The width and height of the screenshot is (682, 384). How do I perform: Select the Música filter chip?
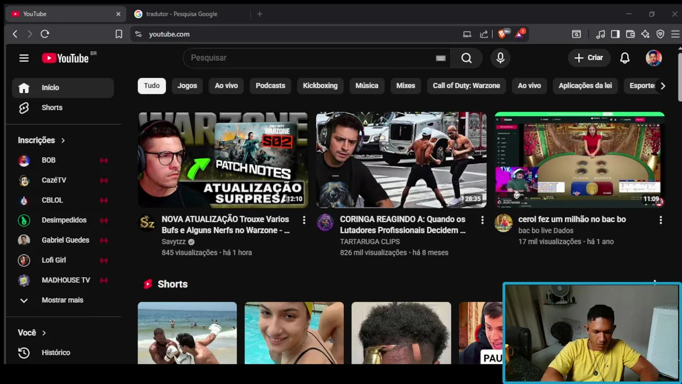367,85
